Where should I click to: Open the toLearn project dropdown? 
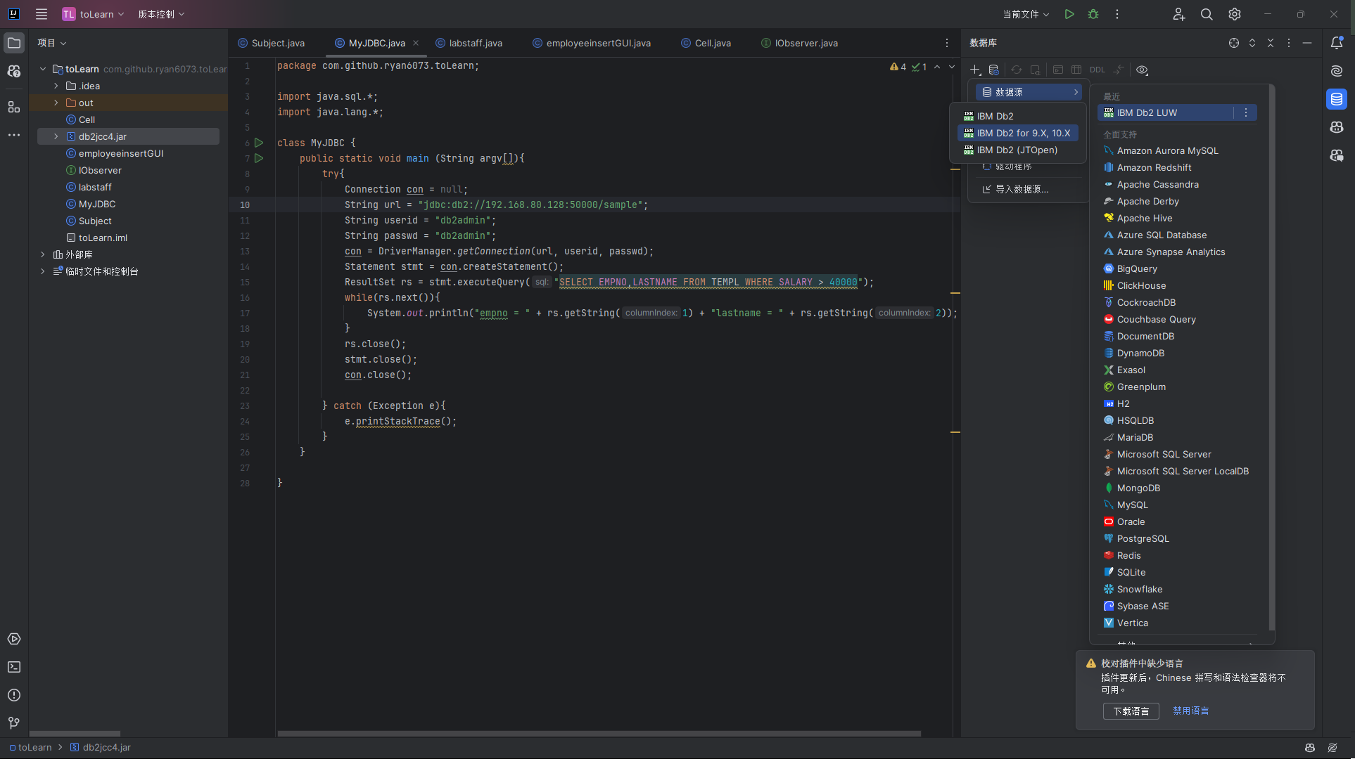tap(93, 14)
